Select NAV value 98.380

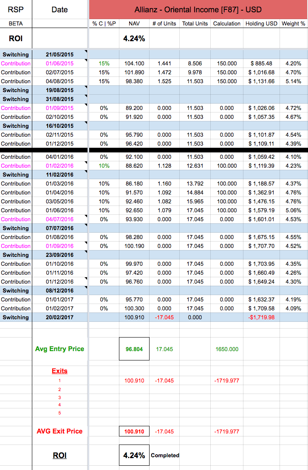tap(134, 81)
